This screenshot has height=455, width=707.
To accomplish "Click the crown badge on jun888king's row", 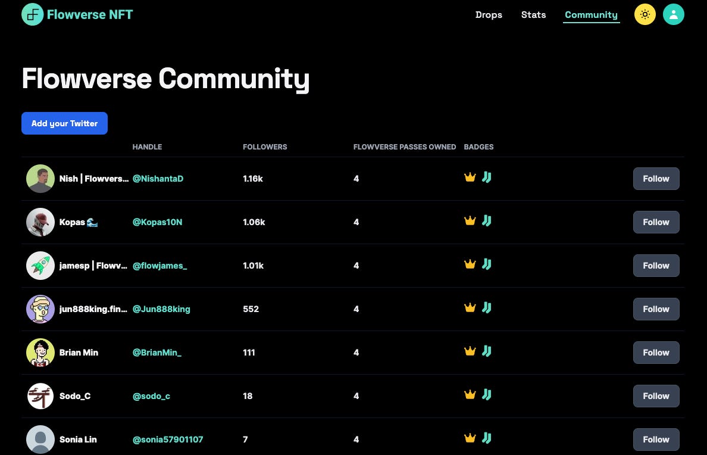I will pos(470,307).
